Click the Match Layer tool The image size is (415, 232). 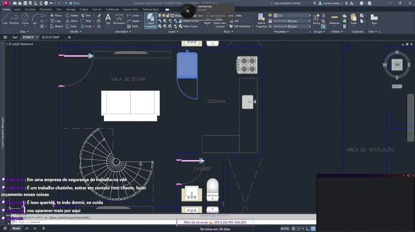[x=188, y=26]
